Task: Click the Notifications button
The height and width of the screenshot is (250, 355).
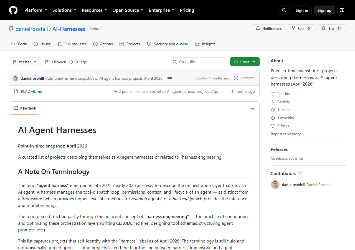Action: [269, 28]
